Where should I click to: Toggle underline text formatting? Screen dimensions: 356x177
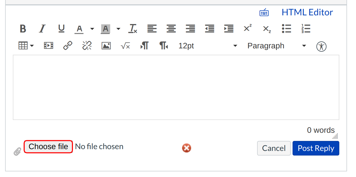pyautogui.click(x=61, y=28)
